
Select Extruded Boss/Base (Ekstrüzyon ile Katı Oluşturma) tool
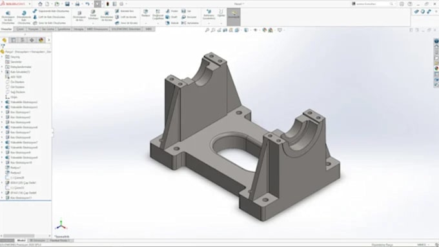pyautogui.click(x=8, y=17)
